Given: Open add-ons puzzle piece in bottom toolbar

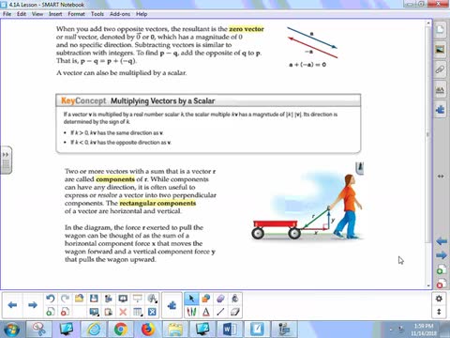Looking at the screenshot, I should 172,305.
